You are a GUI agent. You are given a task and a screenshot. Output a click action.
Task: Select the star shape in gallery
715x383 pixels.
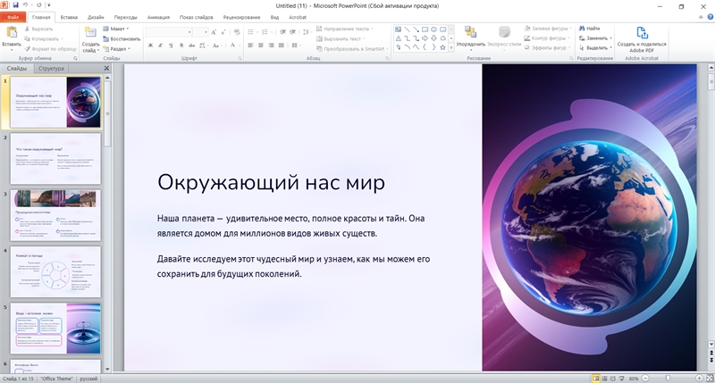(442, 47)
